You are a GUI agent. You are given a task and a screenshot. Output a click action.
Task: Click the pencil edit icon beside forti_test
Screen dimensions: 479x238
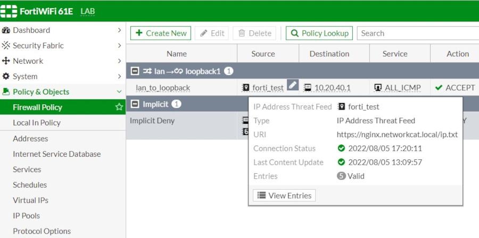point(292,84)
